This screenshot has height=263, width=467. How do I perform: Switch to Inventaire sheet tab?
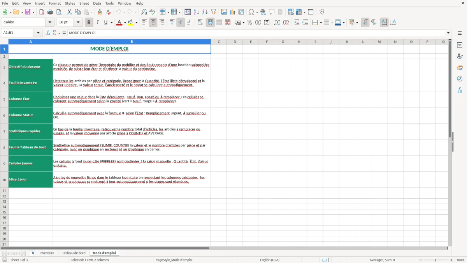pyautogui.click(x=47, y=253)
